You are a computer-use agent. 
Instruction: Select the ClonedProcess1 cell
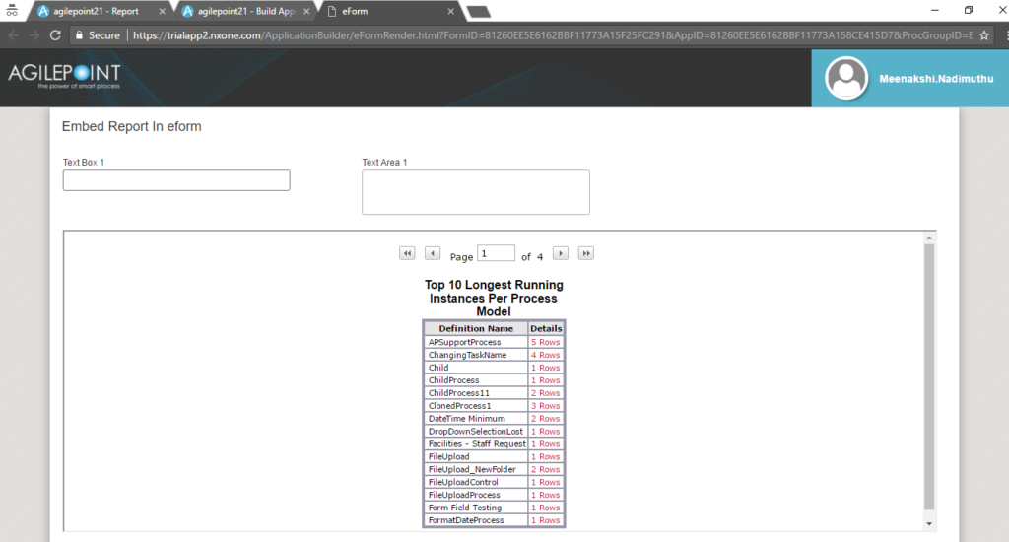[476, 406]
